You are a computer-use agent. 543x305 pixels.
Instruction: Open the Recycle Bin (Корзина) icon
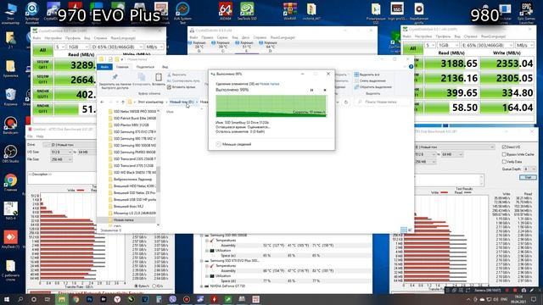click(11, 97)
